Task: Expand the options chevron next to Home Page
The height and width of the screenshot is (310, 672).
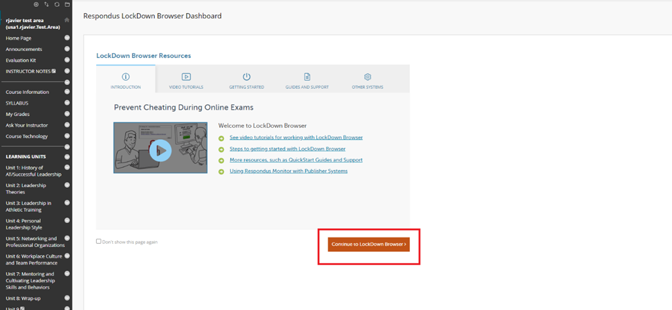Action: [x=67, y=38]
